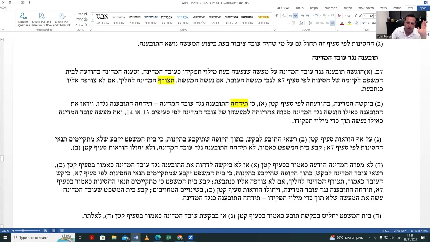Open the קובץ (File) tab
The image size is (430, 242).
pyautogui.click(x=423, y=8)
